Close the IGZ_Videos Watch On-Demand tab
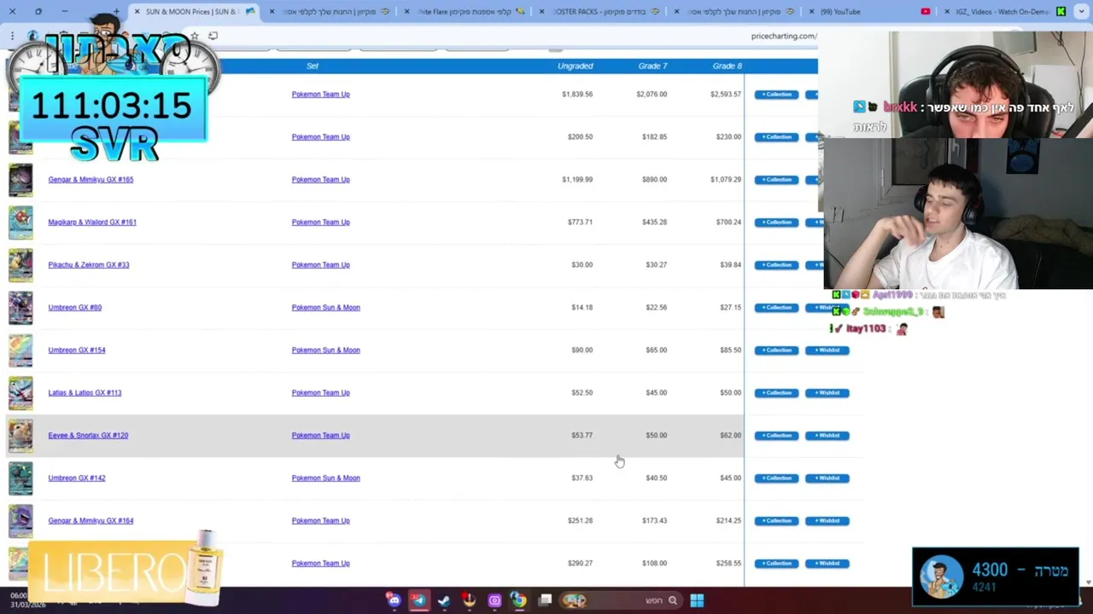1093x614 pixels. click(947, 12)
